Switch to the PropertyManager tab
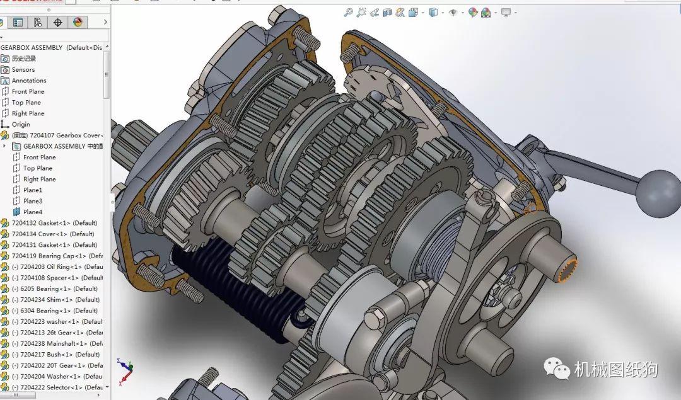 pos(18,23)
